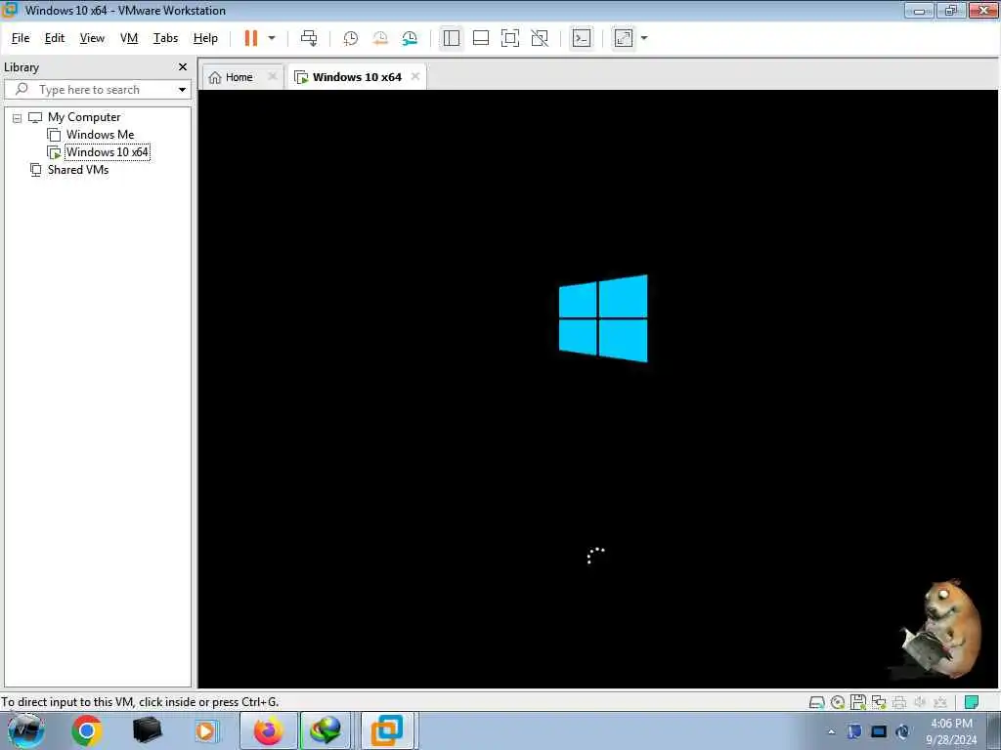Click the printer status icon
The width and height of the screenshot is (1001, 750).
[x=899, y=702]
